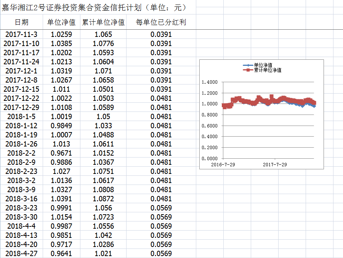
Task: Select the 2017-7-29 chart axis label
Action: tap(275, 164)
